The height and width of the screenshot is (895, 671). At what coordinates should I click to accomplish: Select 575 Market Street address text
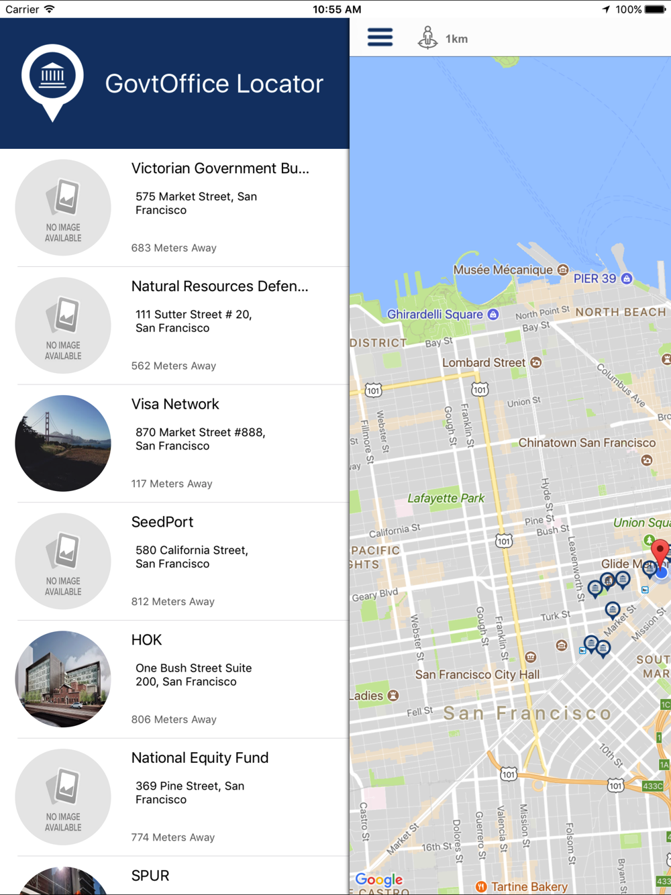point(196,203)
